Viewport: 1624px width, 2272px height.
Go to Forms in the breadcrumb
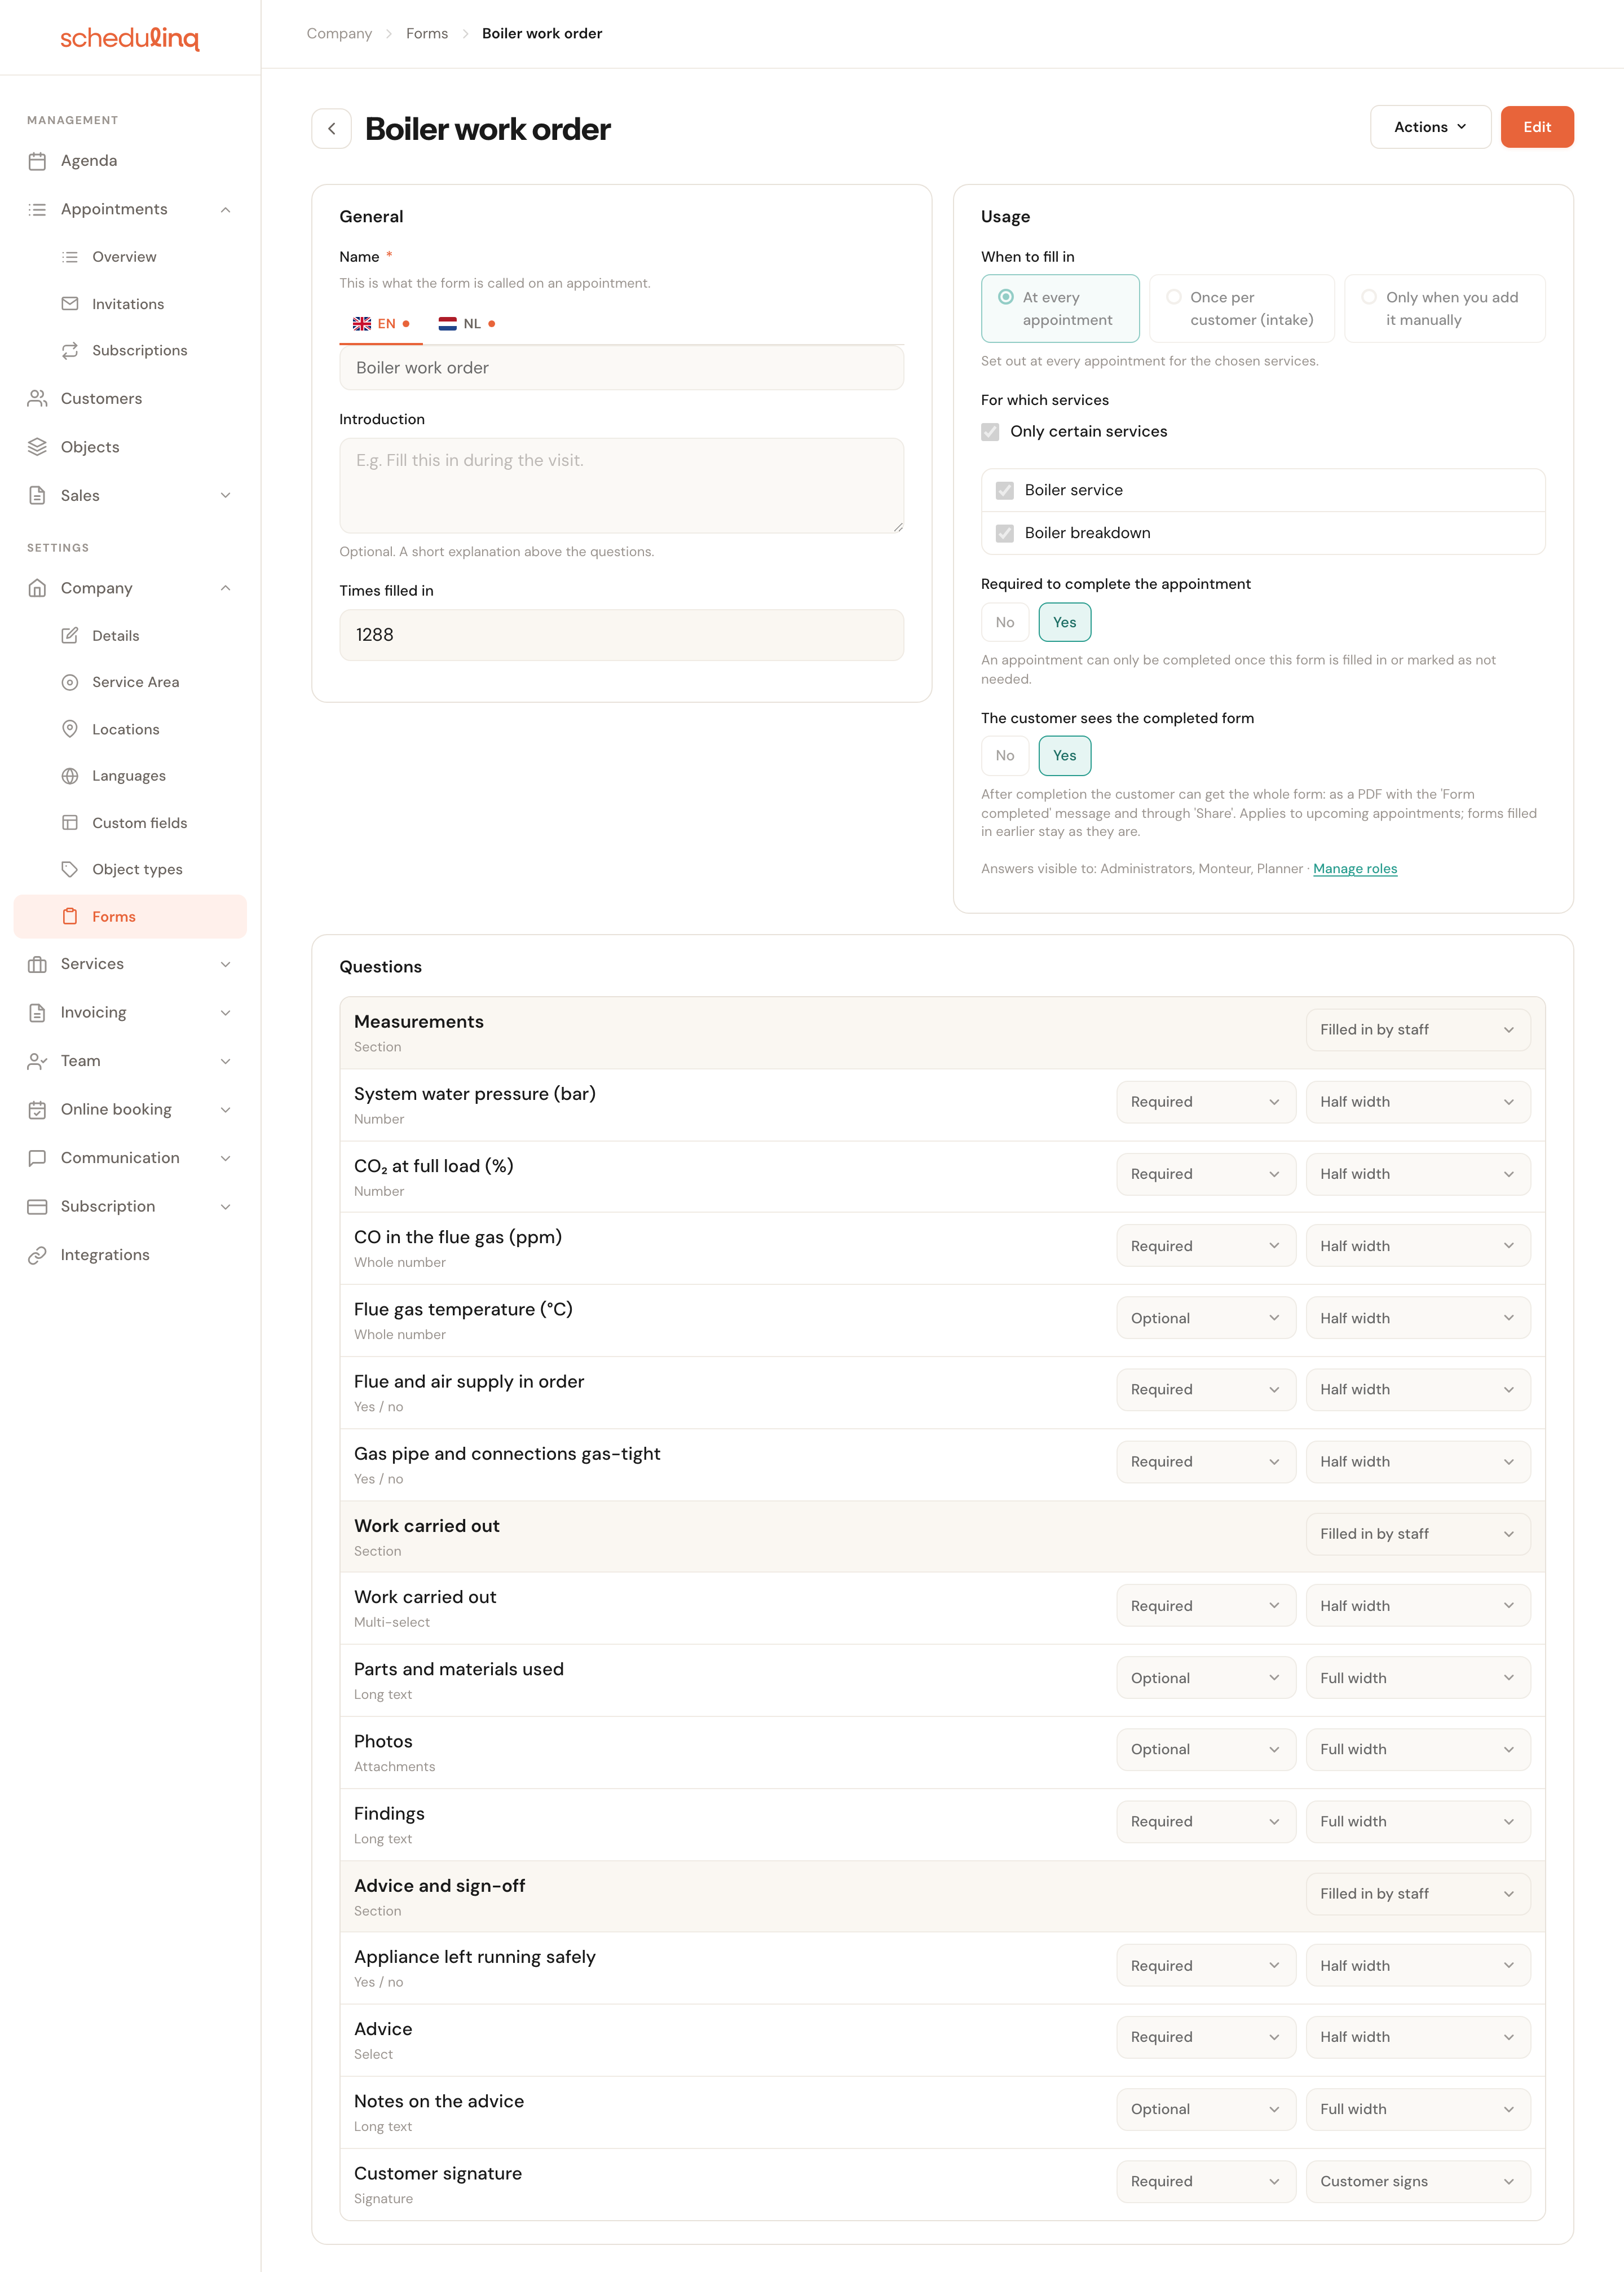click(x=427, y=34)
